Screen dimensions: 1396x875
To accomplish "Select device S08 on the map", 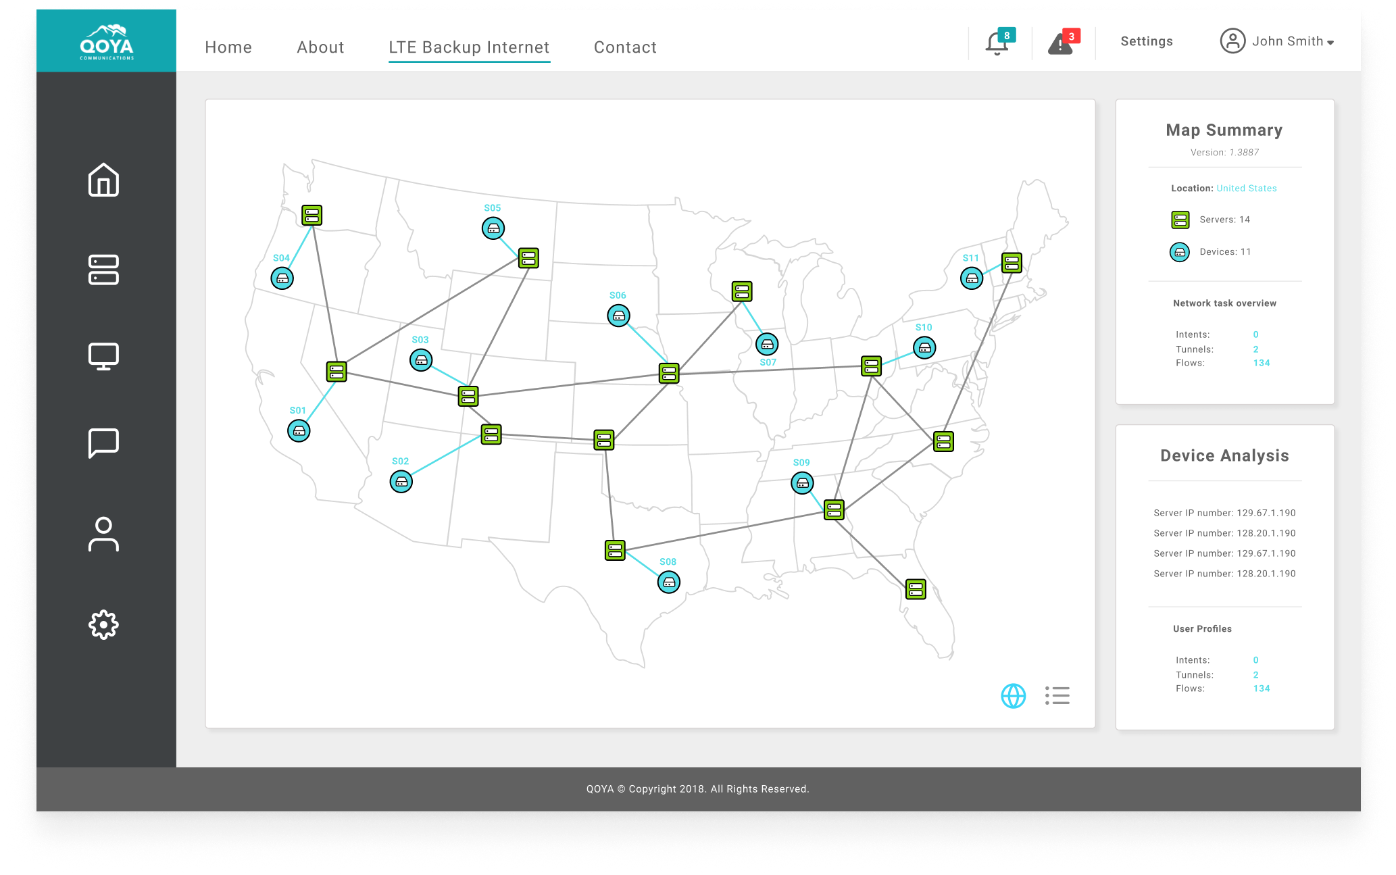I will tap(669, 582).
